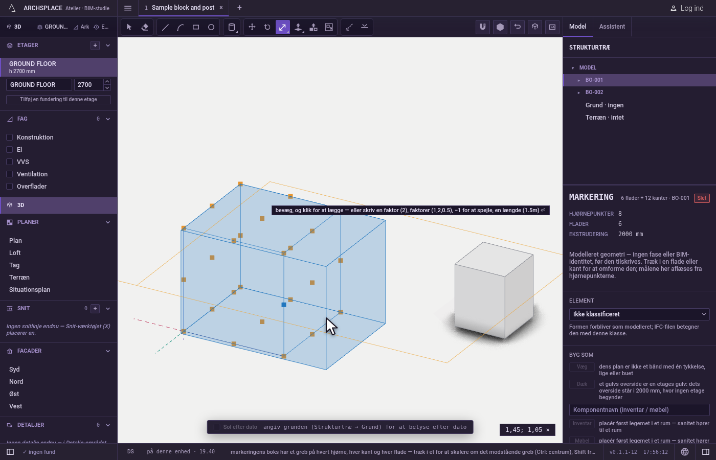Collapse the ETAGER section
The width and height of the screenshot is (716, 460).
point(108,45)
